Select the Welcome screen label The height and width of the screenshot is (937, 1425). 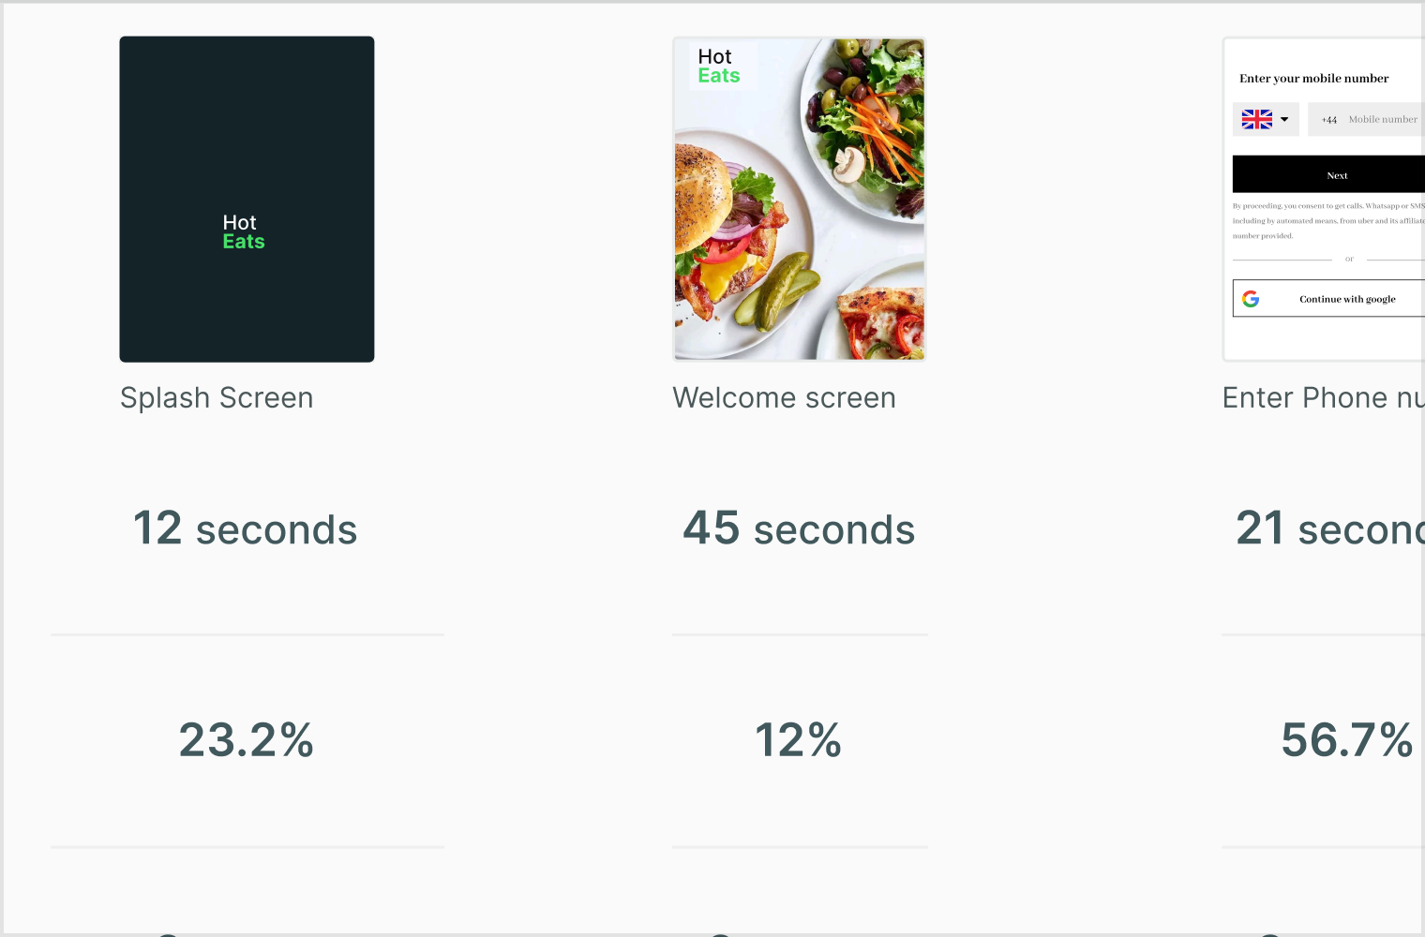pyautogui.click(x=785, y=398)
